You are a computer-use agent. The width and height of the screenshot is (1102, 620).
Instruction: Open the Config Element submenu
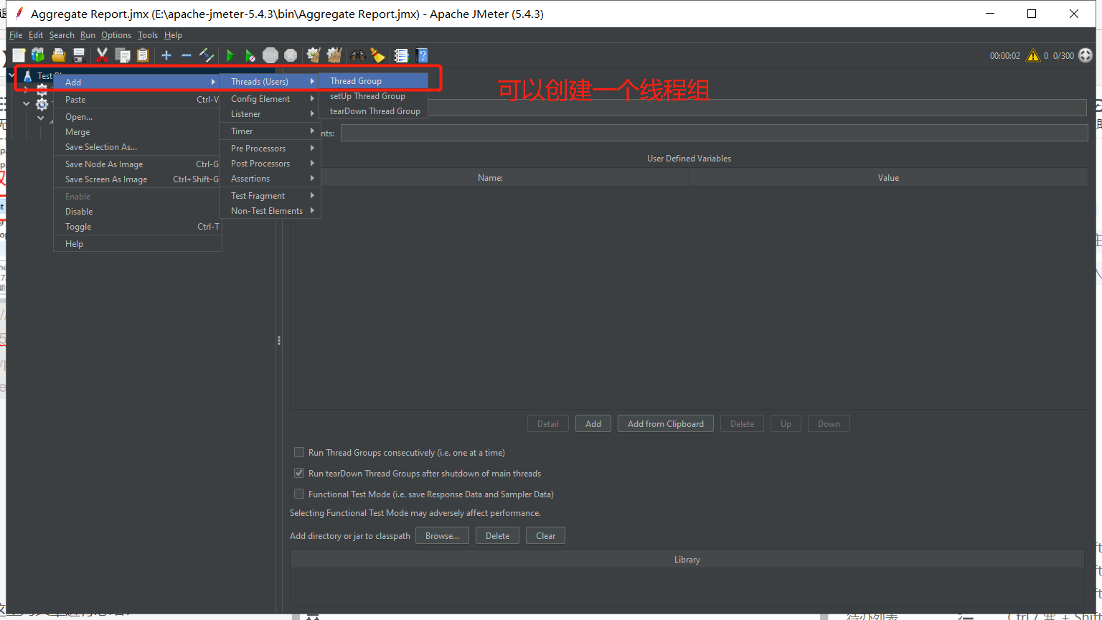click(270, 99)
